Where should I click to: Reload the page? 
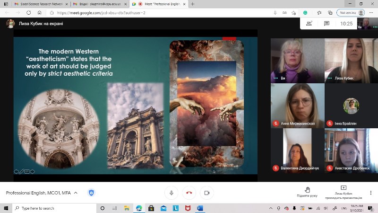(x=28, y=13)
